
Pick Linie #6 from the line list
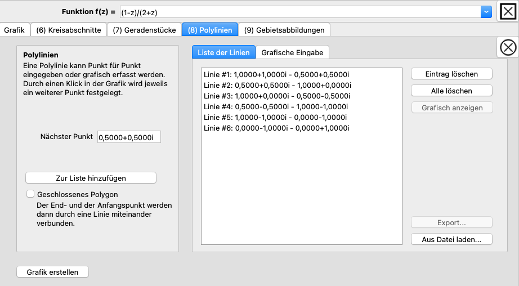(x=276, y=128)
